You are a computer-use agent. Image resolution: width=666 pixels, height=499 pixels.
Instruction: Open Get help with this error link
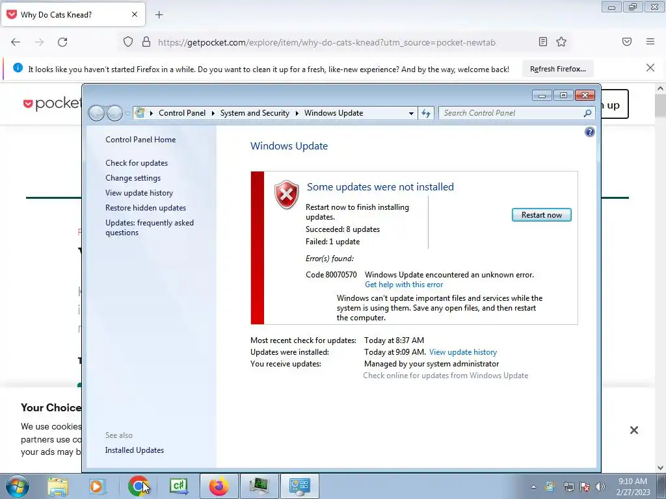[403, 285]
